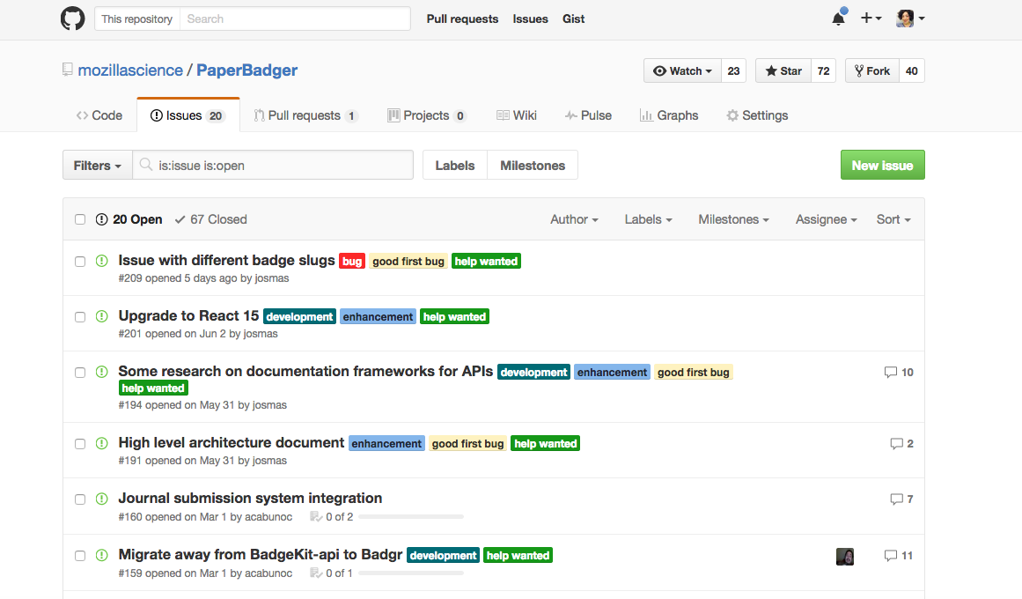Click good first bug label on issue #209
This screenshot has width=1022, height=599.
pos(408,261)
